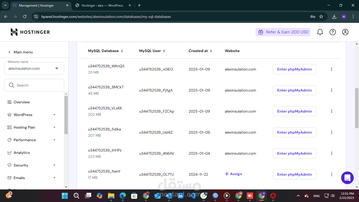This screenshot has width=359, height=202.
Task: Open the saved password key icon
Action: pyautogui.click(x=313, y=17)
